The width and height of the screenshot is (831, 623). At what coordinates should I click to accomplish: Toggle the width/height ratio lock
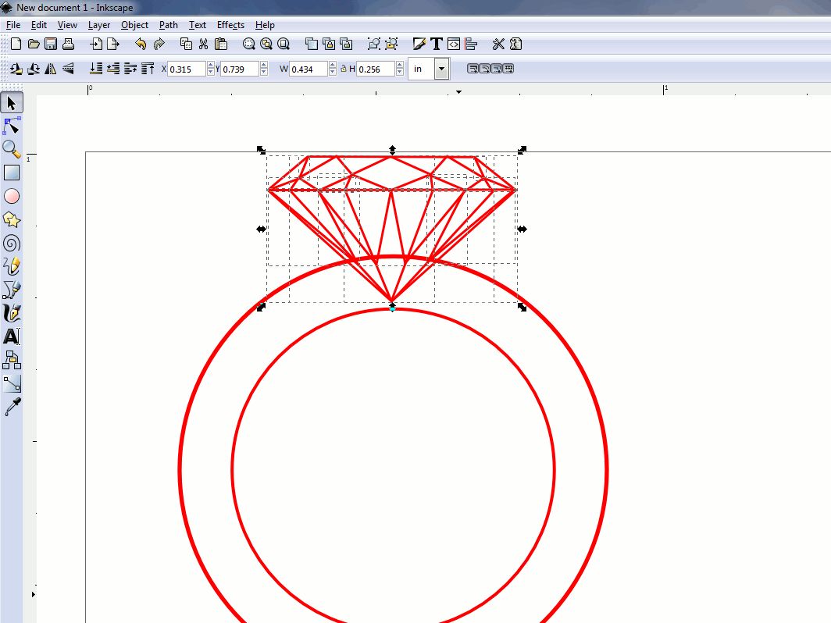(343, 69)
